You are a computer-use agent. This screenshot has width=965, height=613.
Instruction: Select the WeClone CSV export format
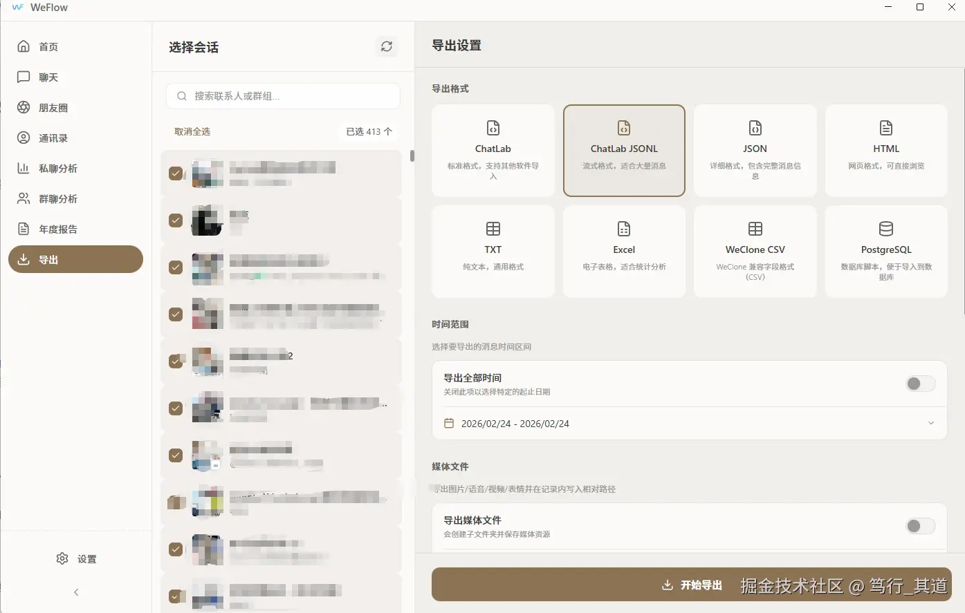pos(755,251)
